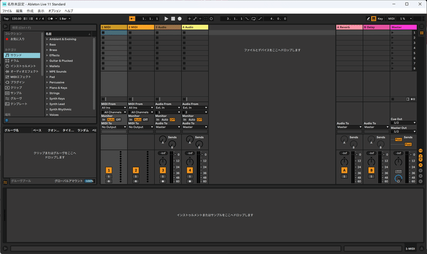Enable Key Map Mode switch
427x254 pixels.
tap(380, 19)
